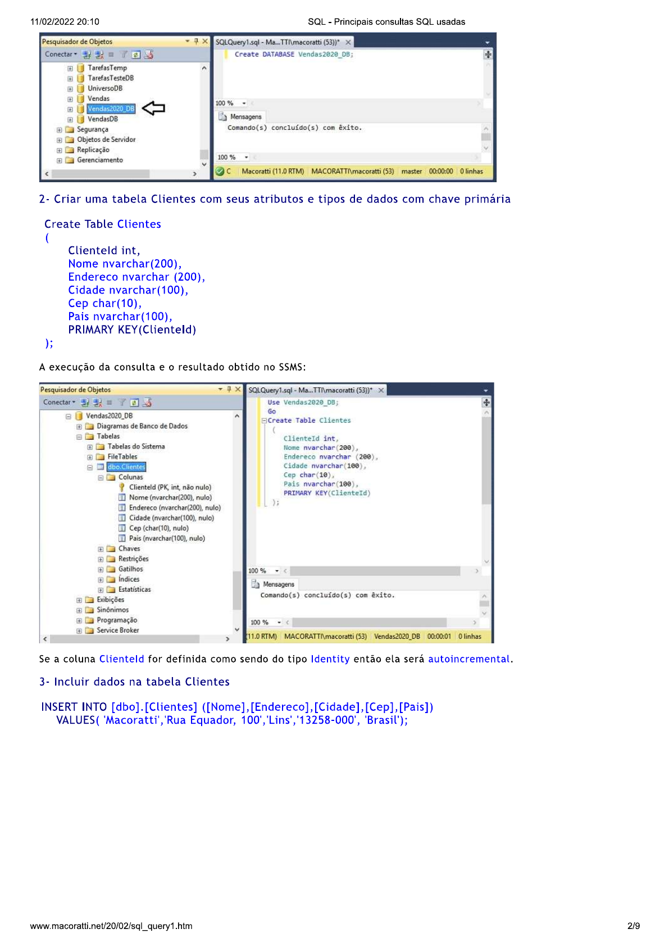Image resolution: width=669 pixels, height=947 pixels.
Task: Expand the Replicação folder node
Action: pyautogui.click(x=60, y=150)
